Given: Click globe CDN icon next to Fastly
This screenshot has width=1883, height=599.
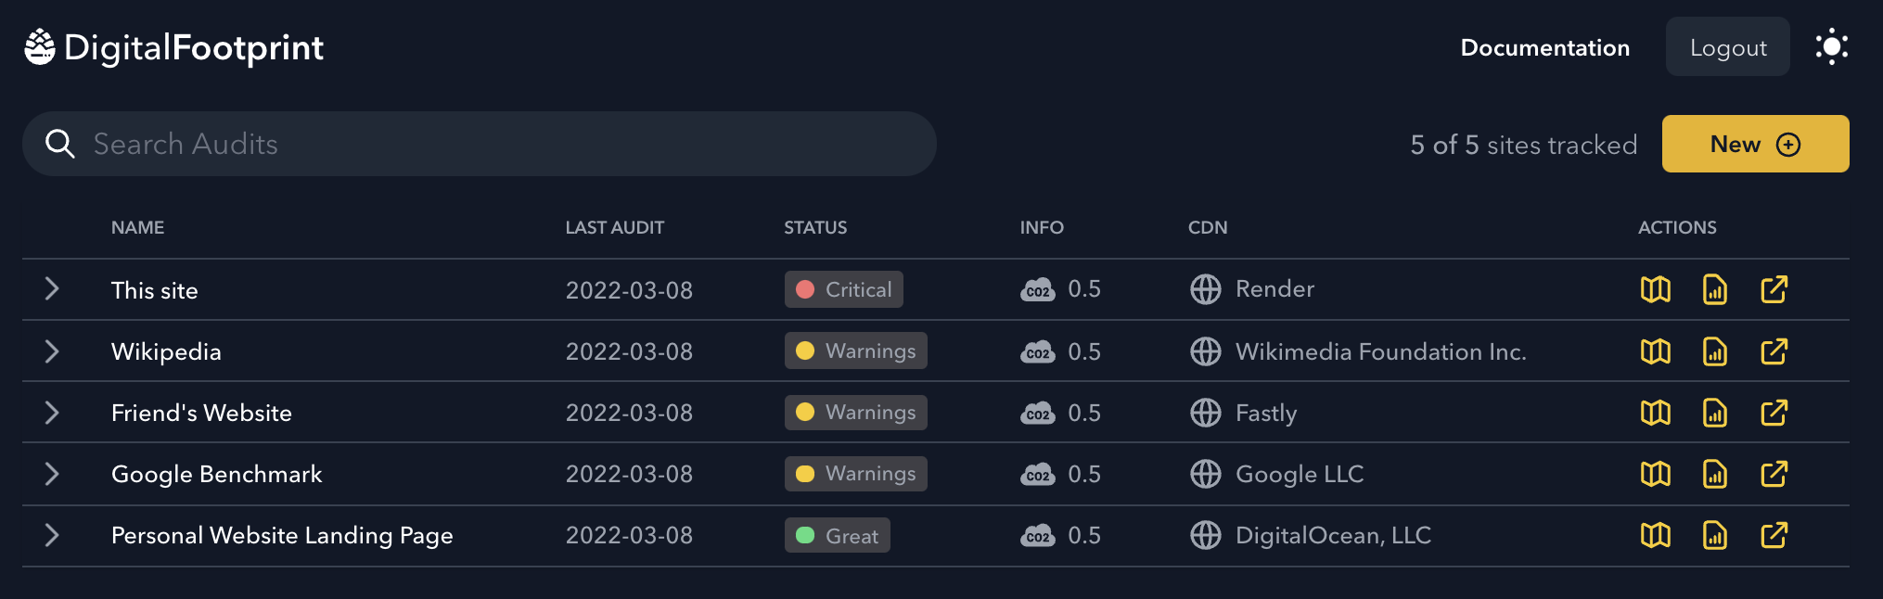Looking at the screenshot, I should 1205,413.
